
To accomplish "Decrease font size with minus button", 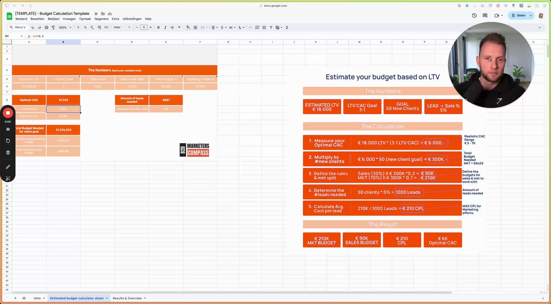I will pyautogui.click(x=137, y=27).
